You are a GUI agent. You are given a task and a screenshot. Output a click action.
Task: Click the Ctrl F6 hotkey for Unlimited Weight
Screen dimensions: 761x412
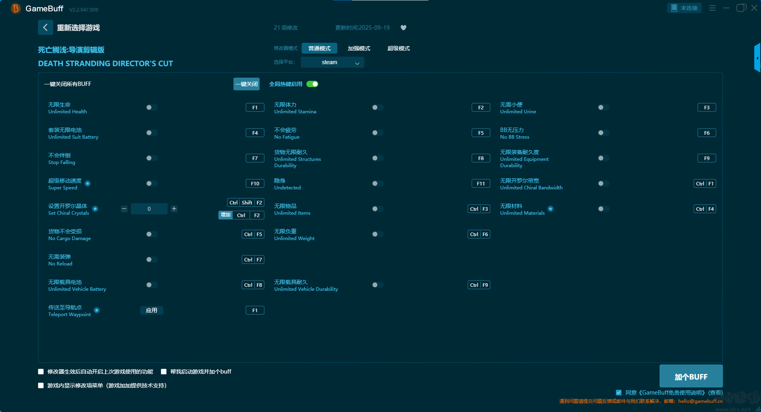[x=479, y=234]
